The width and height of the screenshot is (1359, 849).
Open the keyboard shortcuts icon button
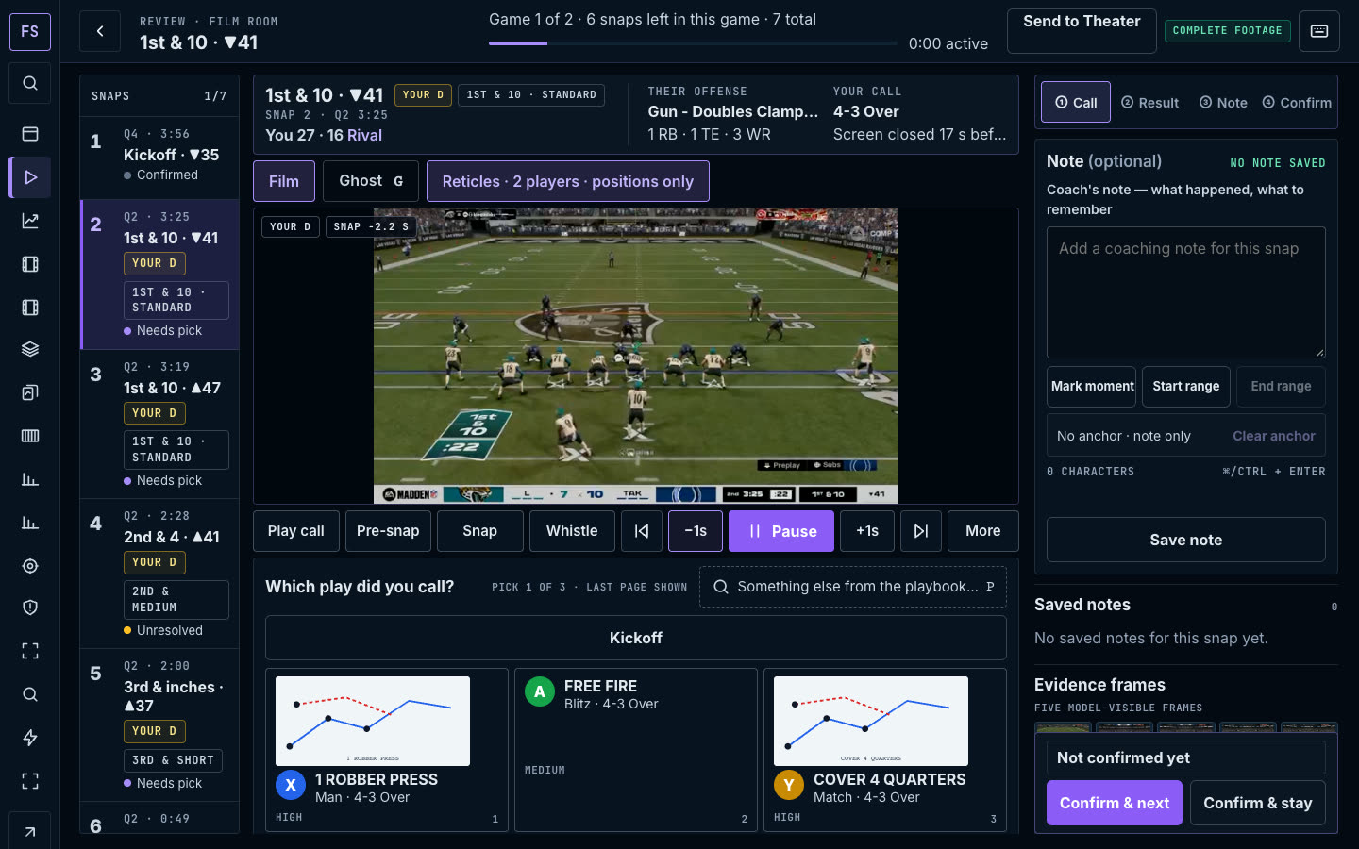click(x=1319, y=31)
